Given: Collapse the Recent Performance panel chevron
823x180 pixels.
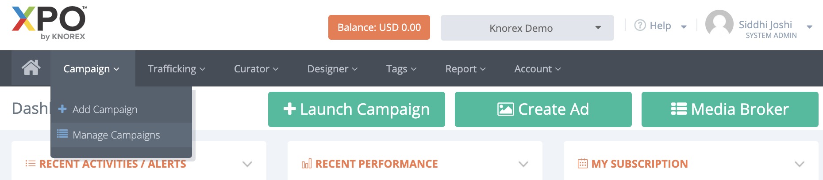Looking at the screenshot, I should (x=523, y=164).
